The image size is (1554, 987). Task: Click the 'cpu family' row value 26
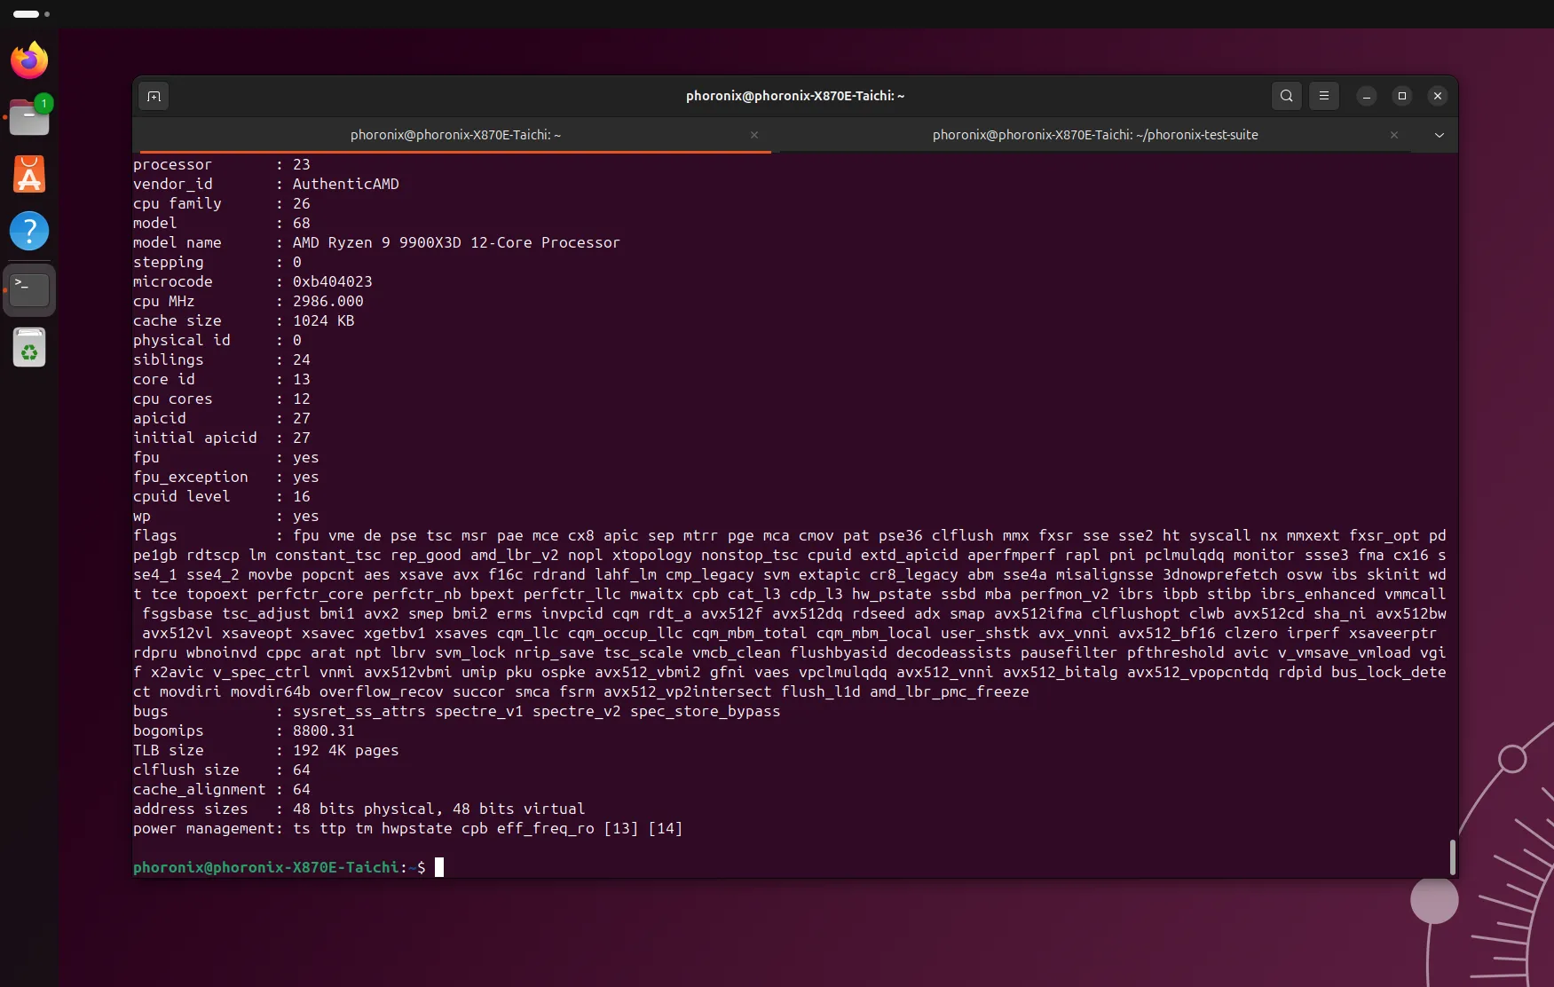[302, 203]
